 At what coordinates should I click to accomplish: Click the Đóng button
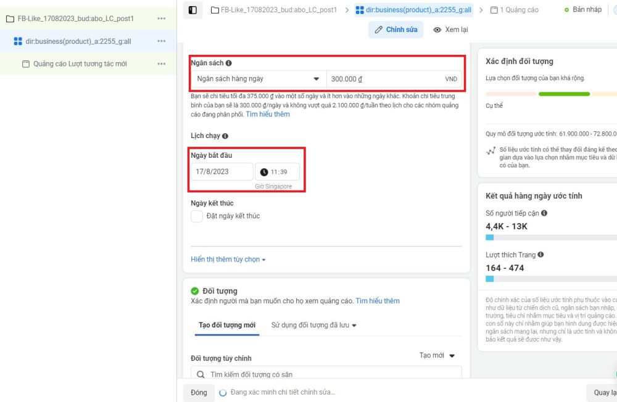(199, 392)
